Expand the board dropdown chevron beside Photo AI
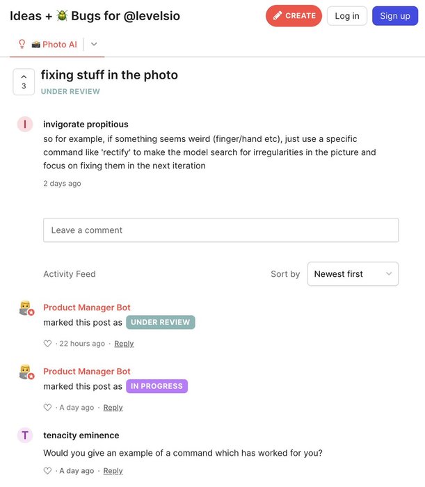 (x=95, y=45)
